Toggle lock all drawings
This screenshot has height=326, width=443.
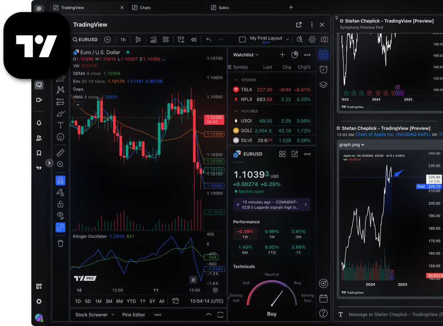[60, 204]
